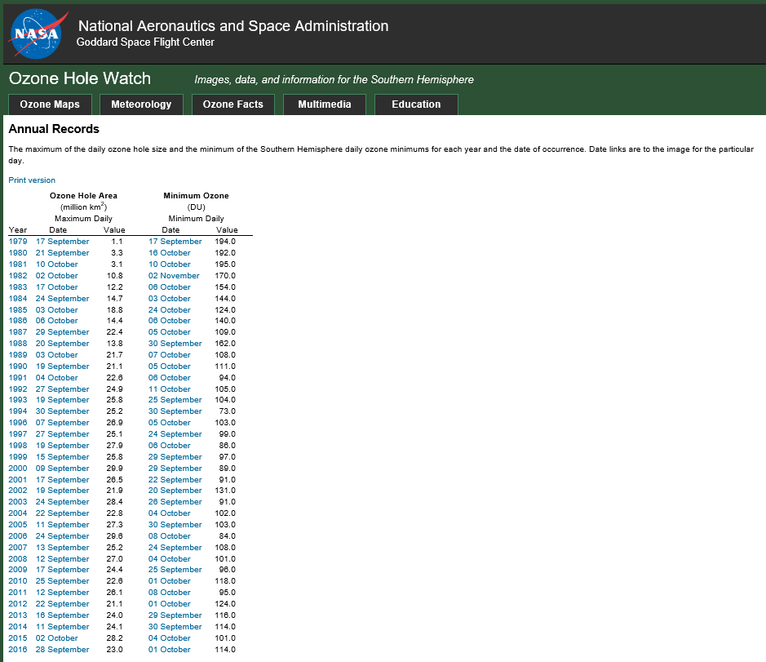Image resolution: width=766 pixels, height=662 pixels.
Task: Open the Ozone Facts tab
Action: coord(232,104)
